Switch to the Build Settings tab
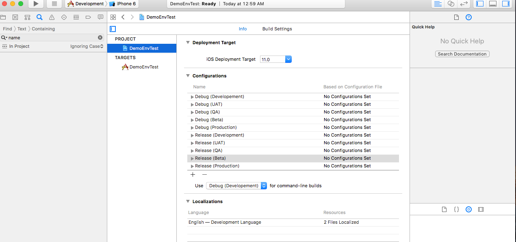 point(277,29)
